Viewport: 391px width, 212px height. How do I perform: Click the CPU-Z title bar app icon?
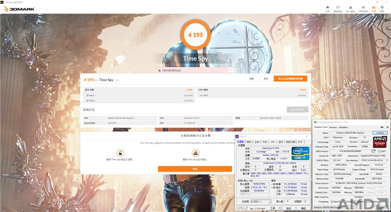(x=237, y=137)
